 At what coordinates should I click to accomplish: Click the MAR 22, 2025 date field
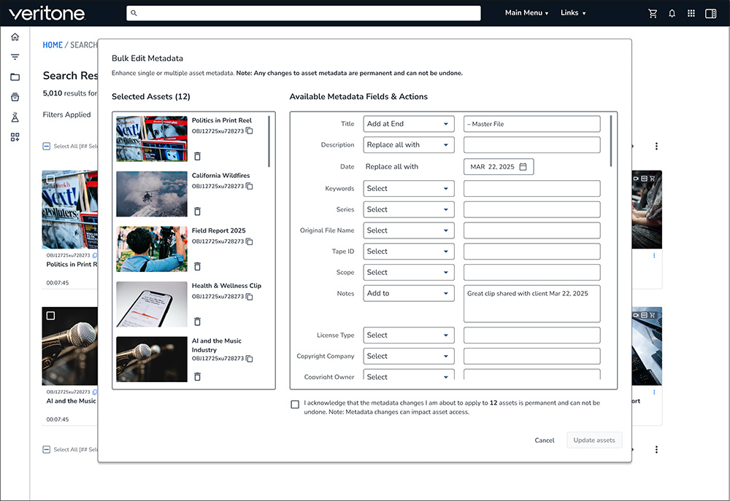tap(499, 166)
